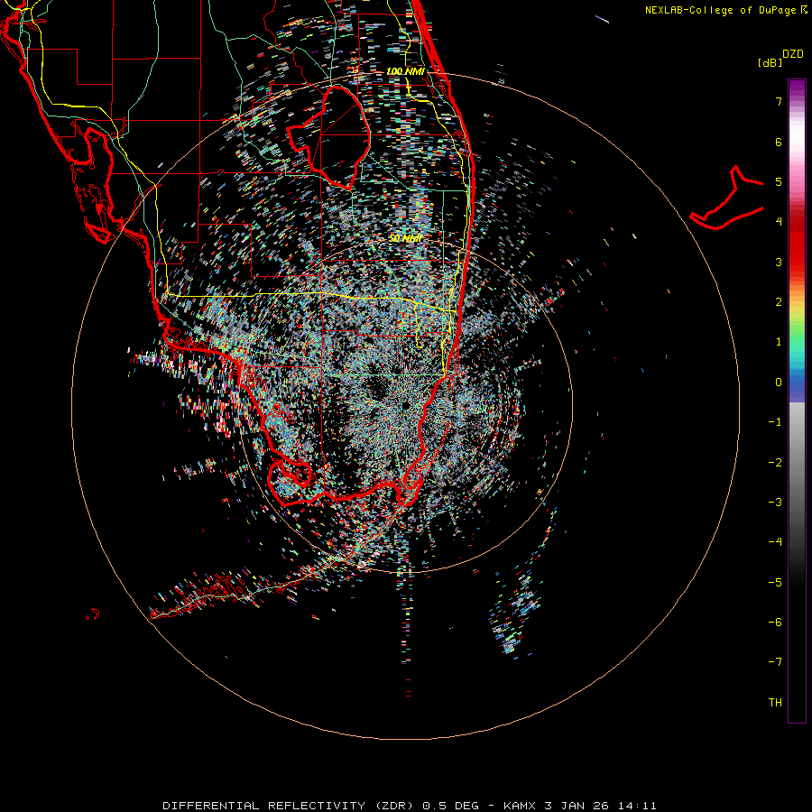Click the ZDR color scale bar

797,401
